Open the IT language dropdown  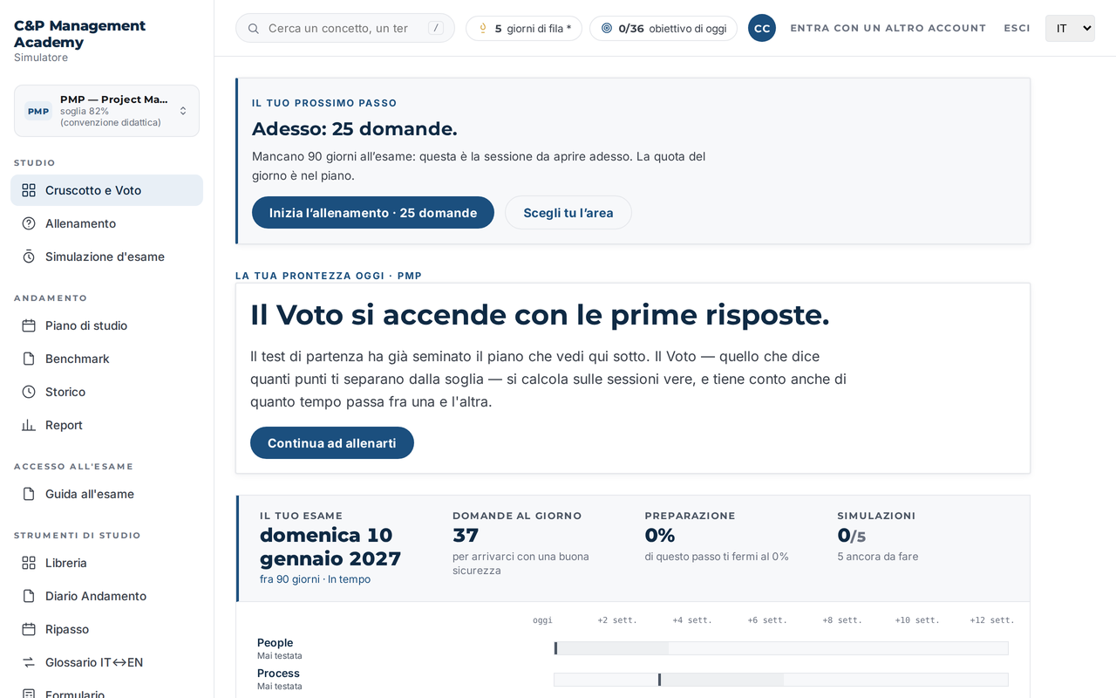1070,28
